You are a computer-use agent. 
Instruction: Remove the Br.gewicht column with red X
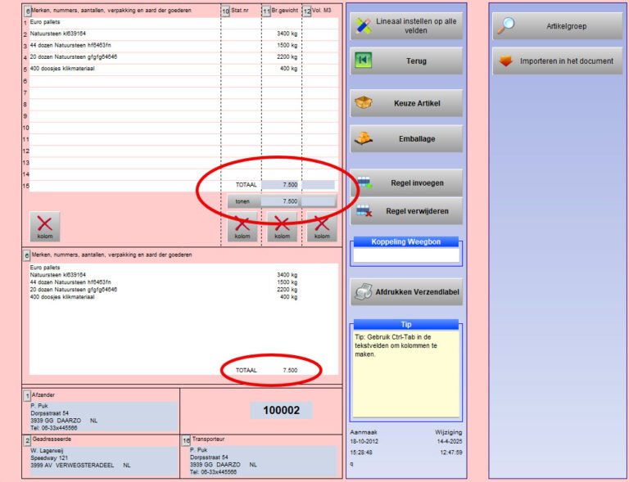tap(282, 227)
